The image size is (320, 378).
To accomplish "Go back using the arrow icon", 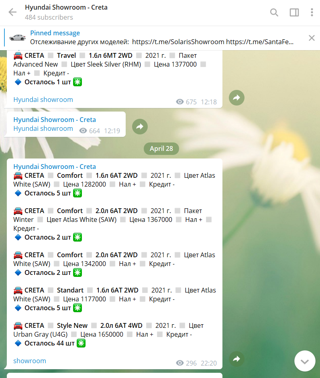I will (x=12, y=12).
